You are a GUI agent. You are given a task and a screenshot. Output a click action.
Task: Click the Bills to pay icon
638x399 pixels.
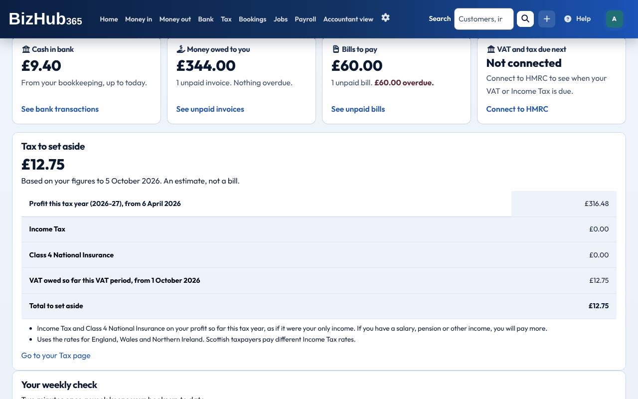click(336, 49)
